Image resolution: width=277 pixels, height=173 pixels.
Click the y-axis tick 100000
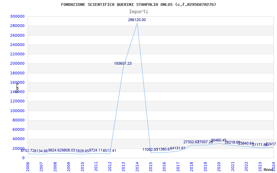point(17,111)
